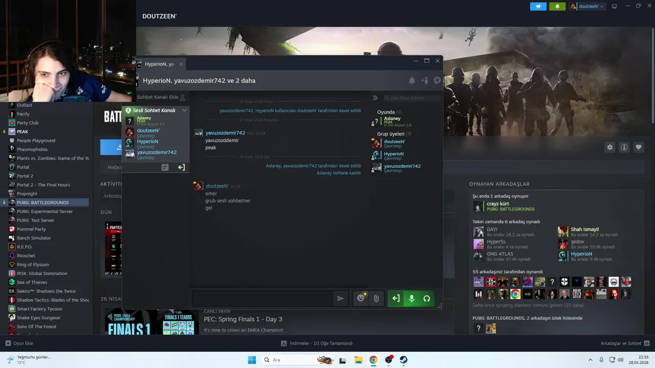This screenshot has width=655, height=368.
Task: Open the doutzeeN' account dropdown
Action: coord(587,6)
